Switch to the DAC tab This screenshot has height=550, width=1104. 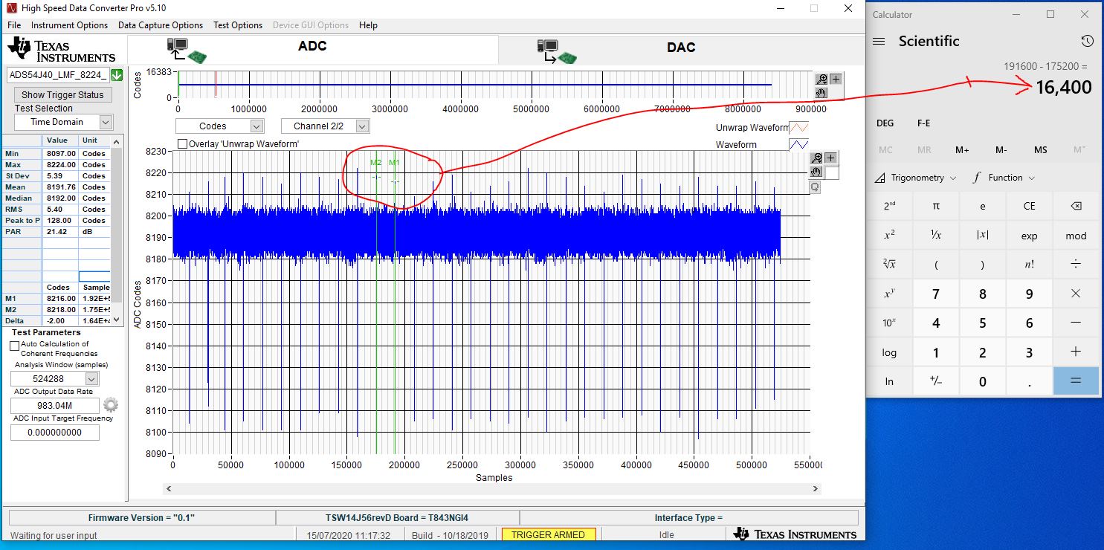click(x=681, y=49)
